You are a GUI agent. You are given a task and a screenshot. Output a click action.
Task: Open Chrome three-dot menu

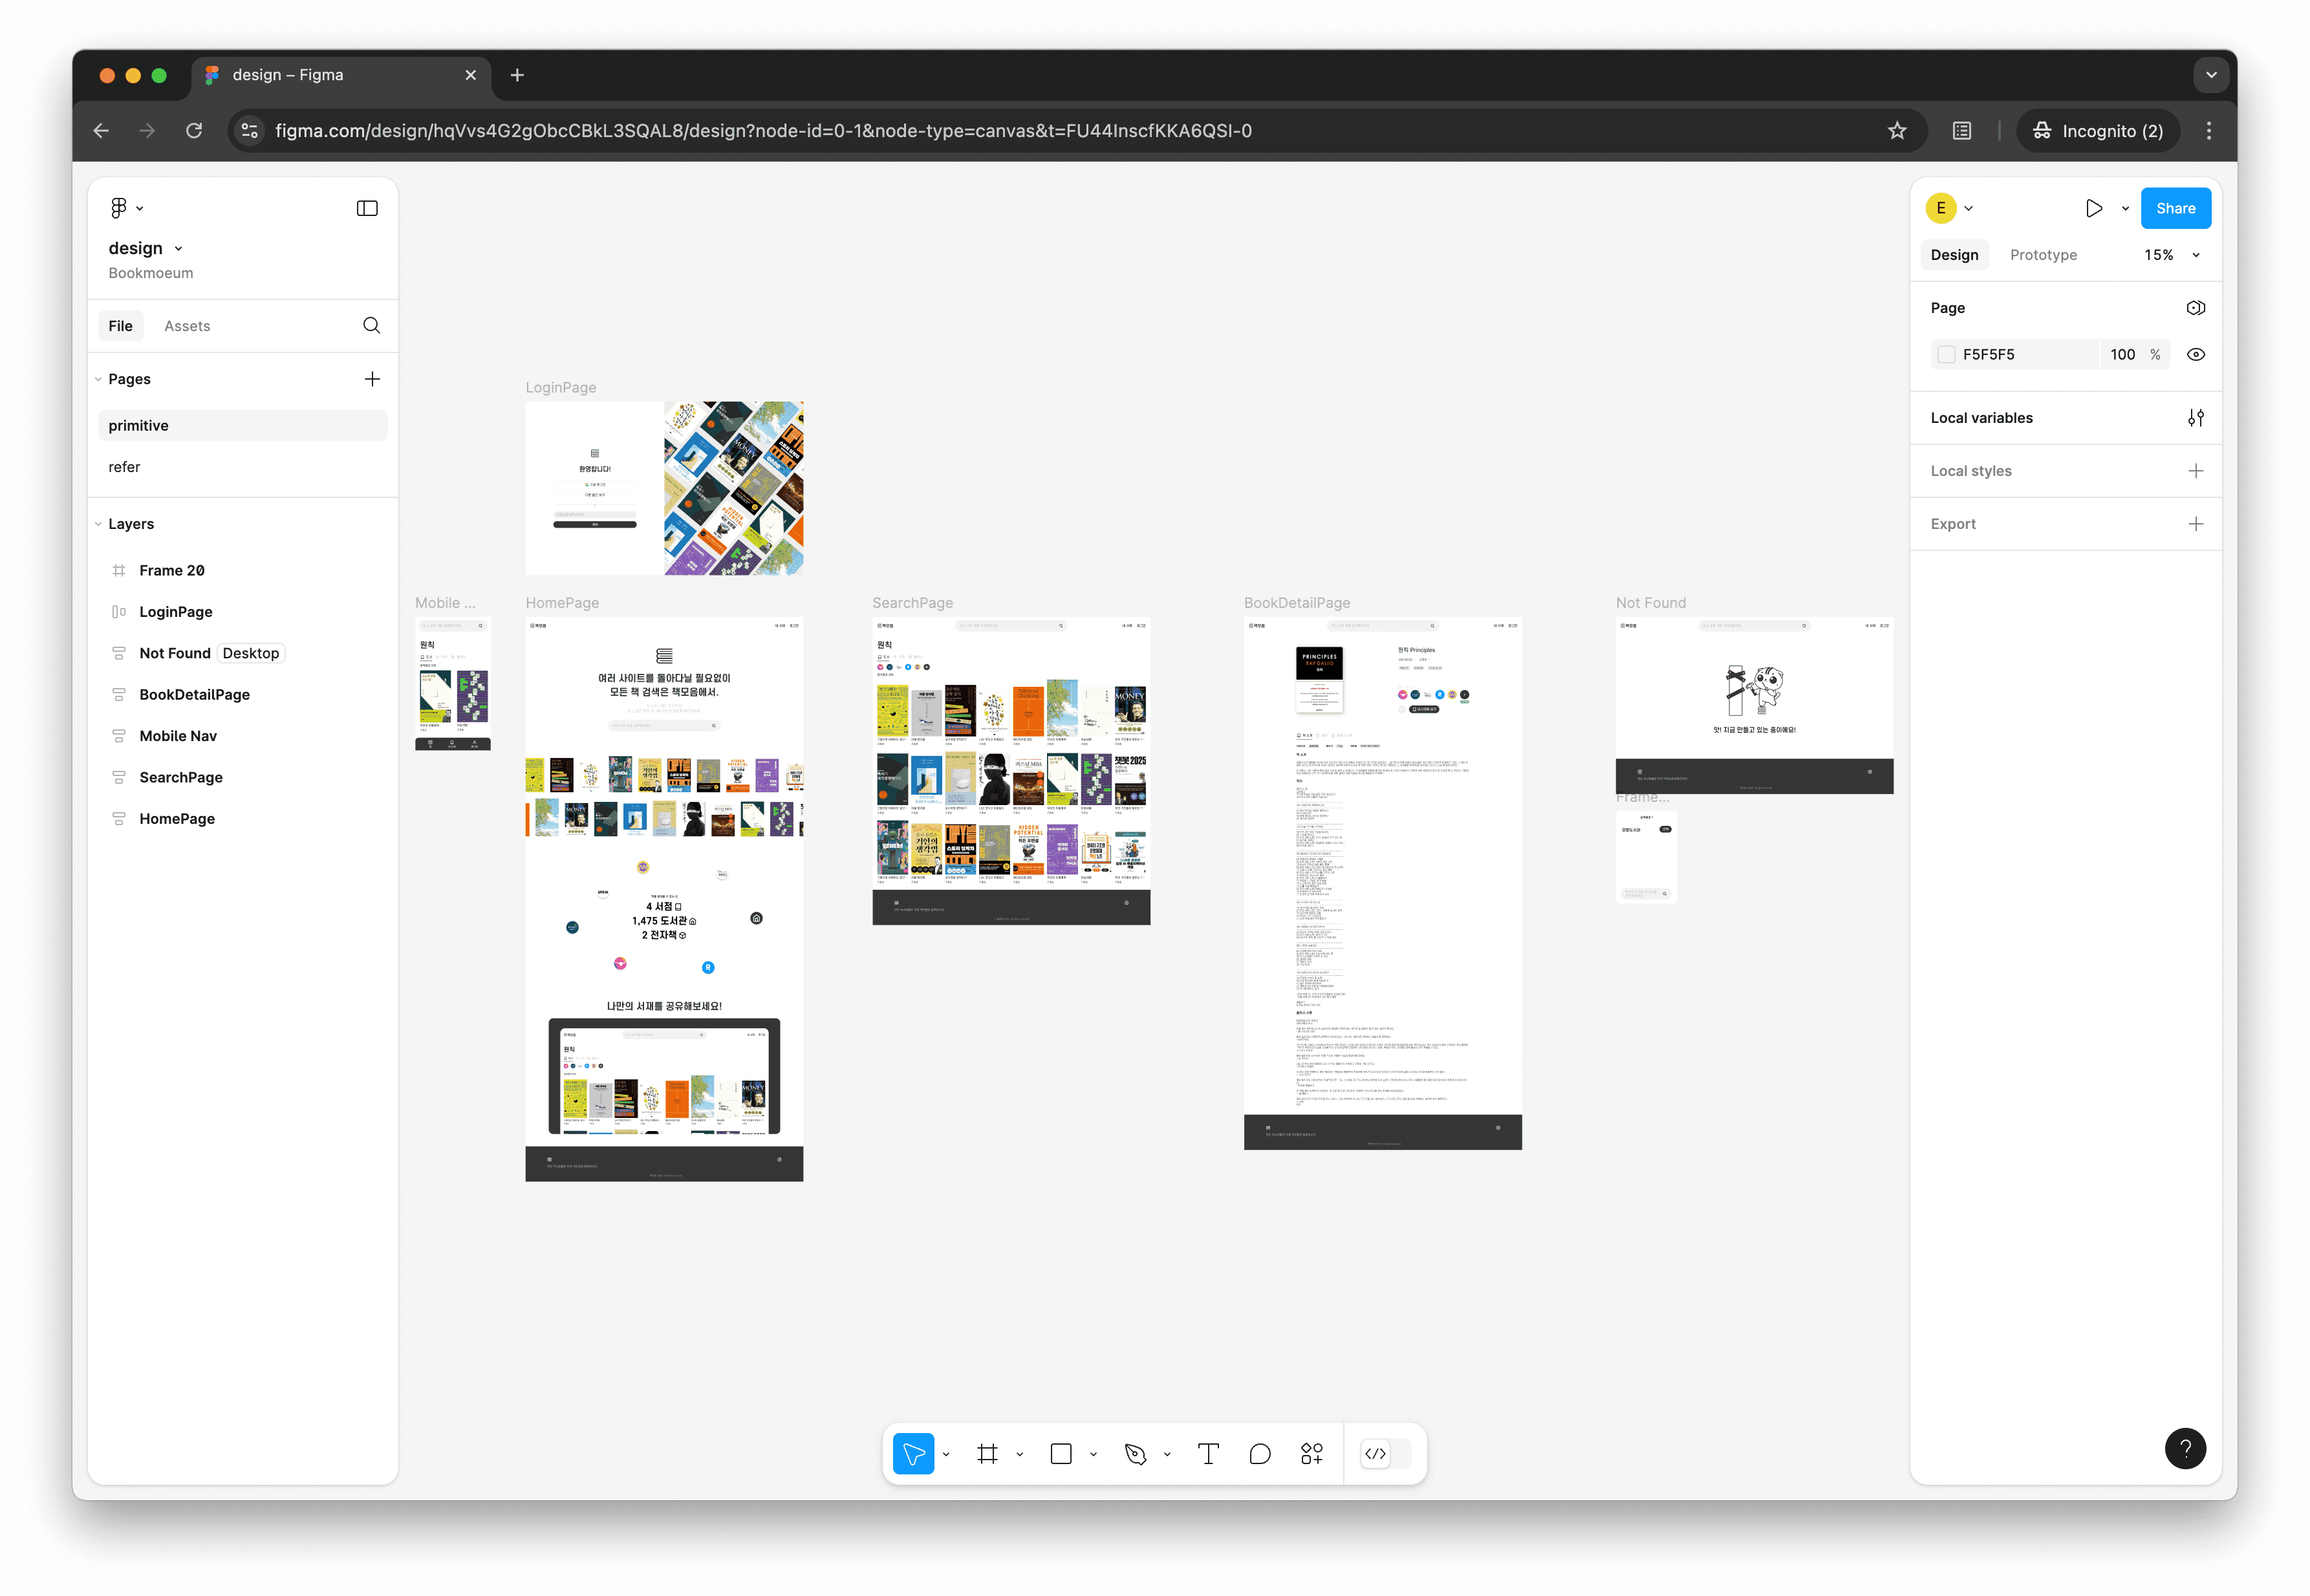(2208, 131)
